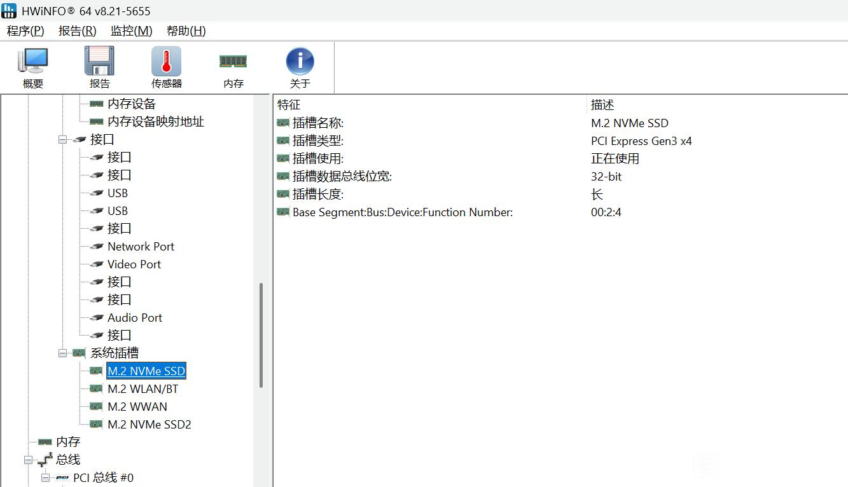This screenshot has height=487, width=848.
Task: Click the card icon beside 系统插槽
Action: pyautogui.click(x=80, y=353)
